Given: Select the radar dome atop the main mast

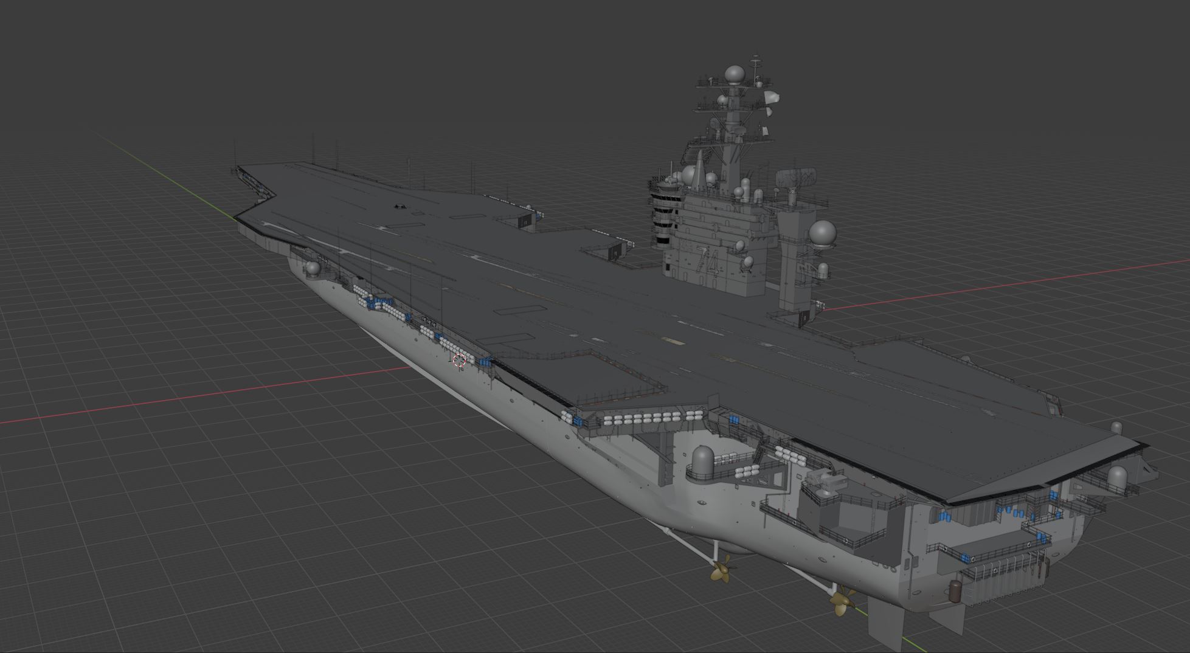Looking at the screenshot, I should click(735, 75).
